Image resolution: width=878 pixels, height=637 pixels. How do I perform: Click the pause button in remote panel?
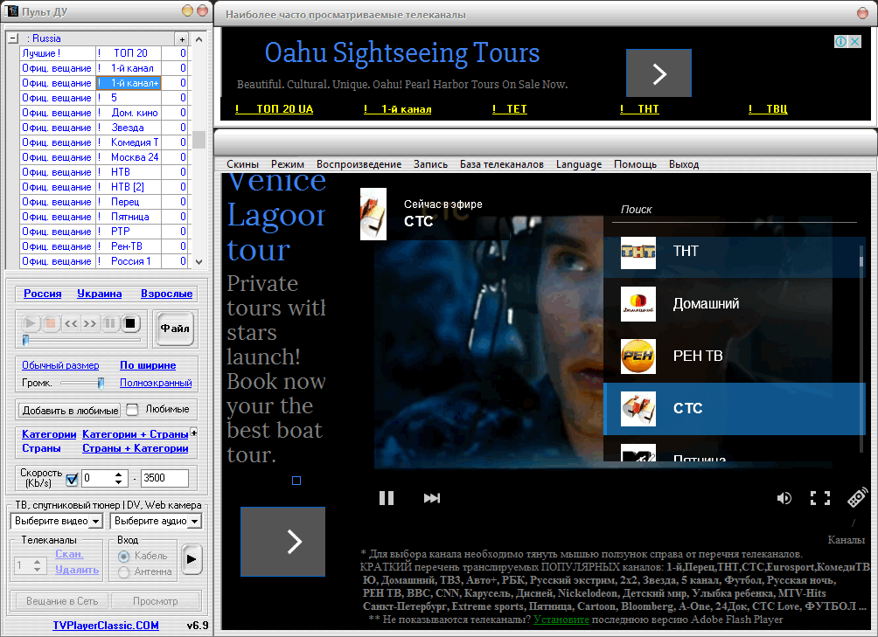coord(110,323)
